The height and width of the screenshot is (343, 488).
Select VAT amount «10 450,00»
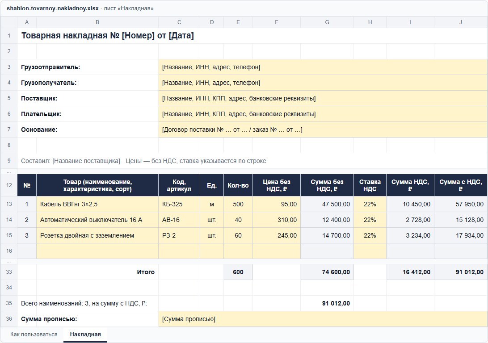[x=410, y=204]
